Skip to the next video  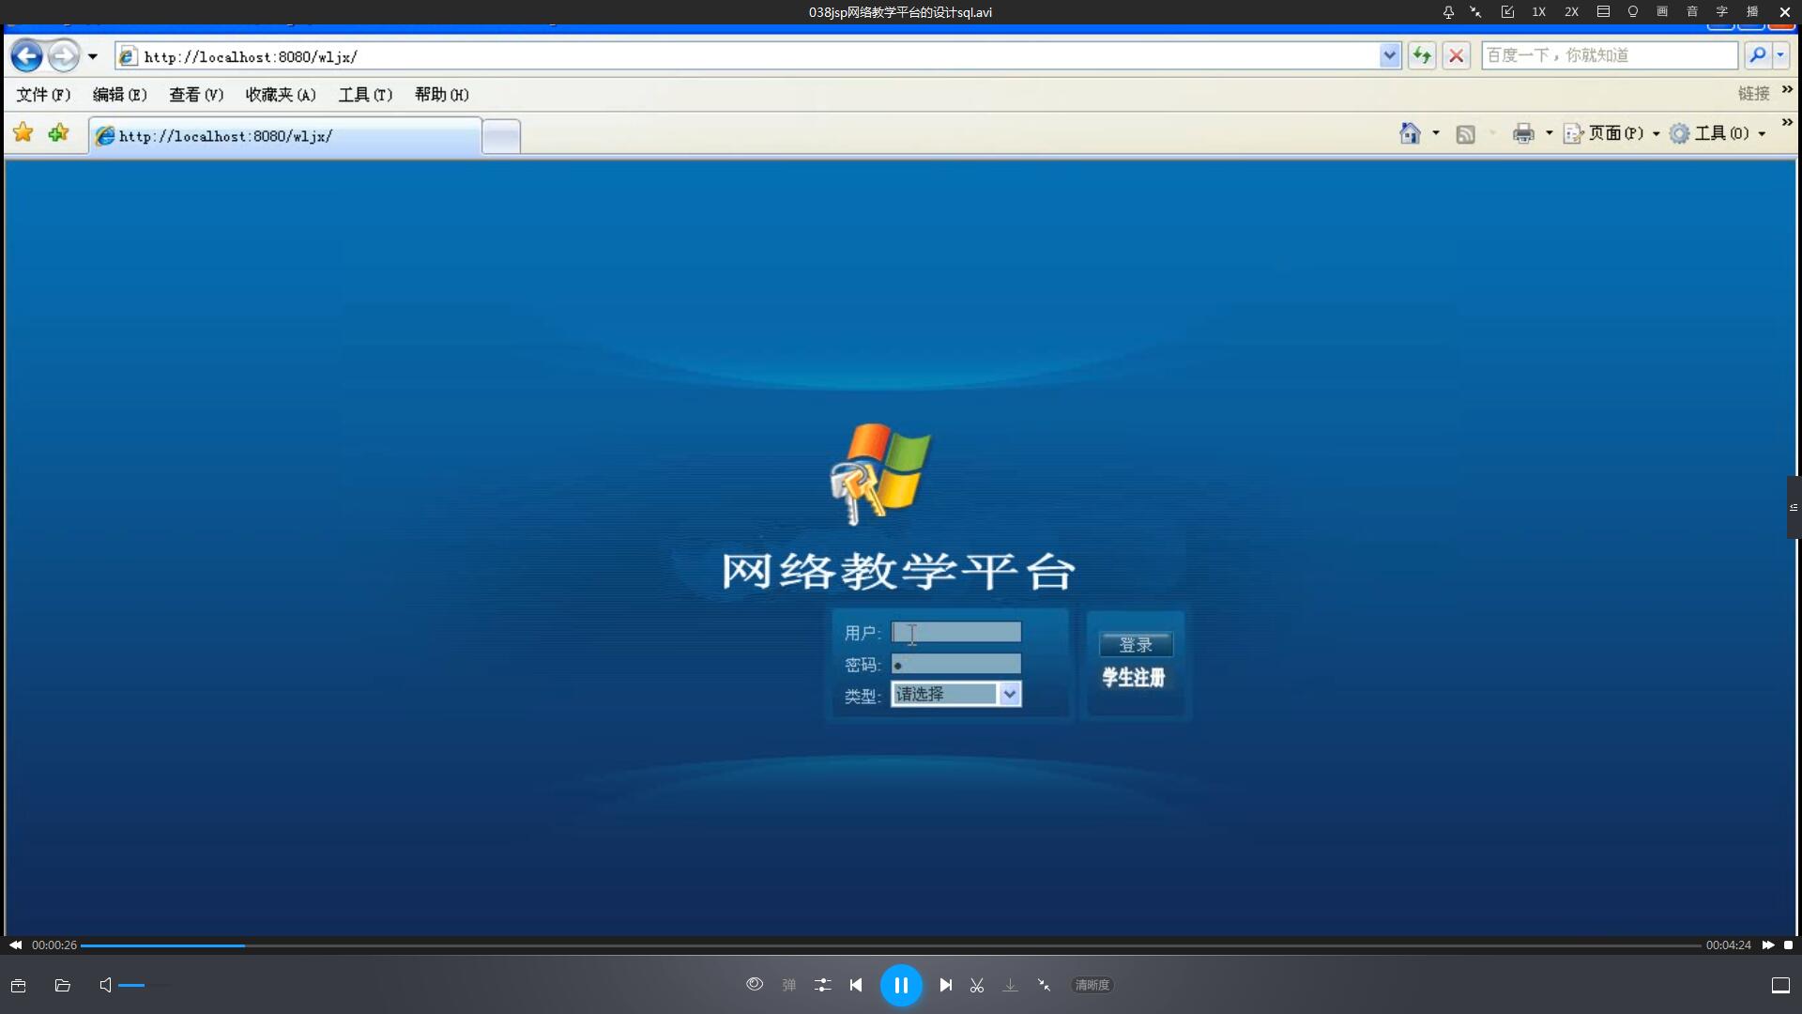coord(946,985)
